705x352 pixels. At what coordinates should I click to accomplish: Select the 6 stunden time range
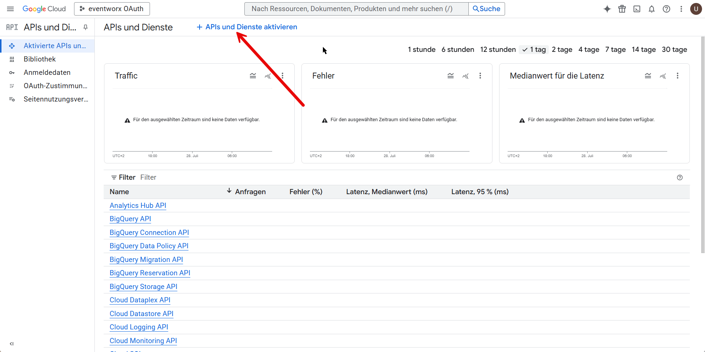point(458,50)
